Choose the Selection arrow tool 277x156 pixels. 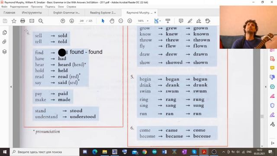(103, 21)
